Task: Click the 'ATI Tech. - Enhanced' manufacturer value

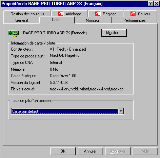Action: [x=68, y=49]
